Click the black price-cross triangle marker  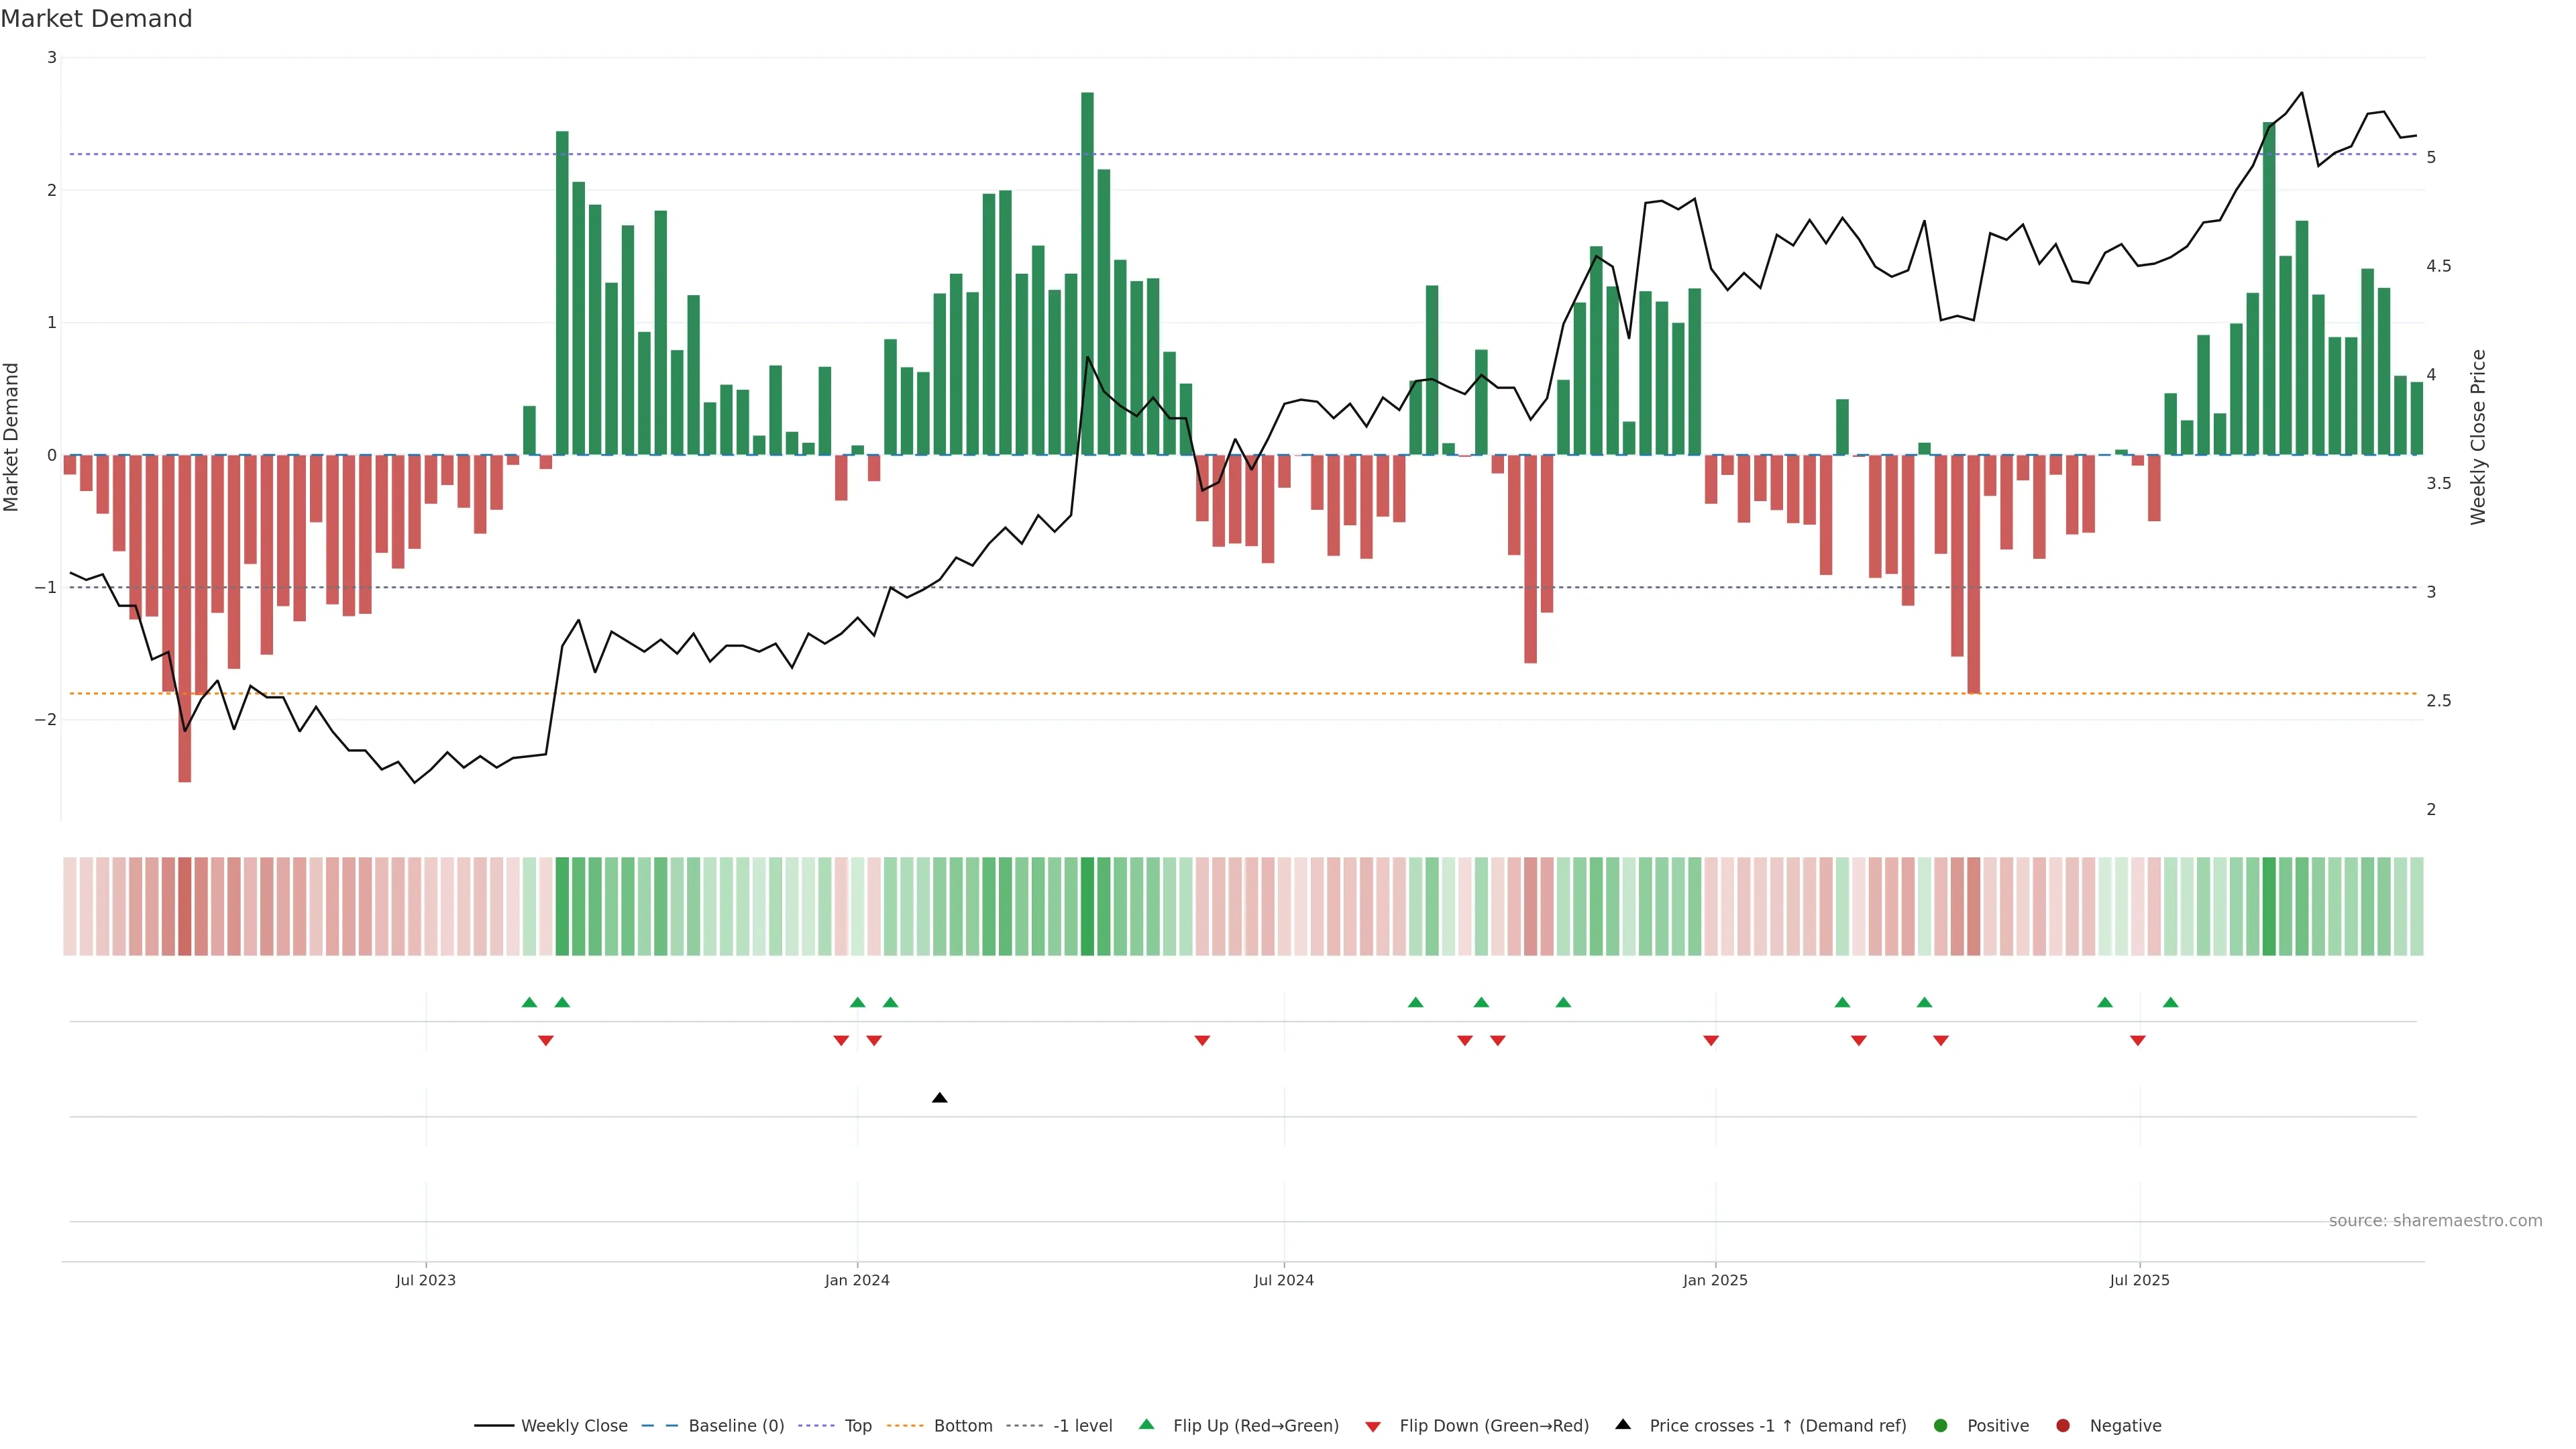point(939,1098)
